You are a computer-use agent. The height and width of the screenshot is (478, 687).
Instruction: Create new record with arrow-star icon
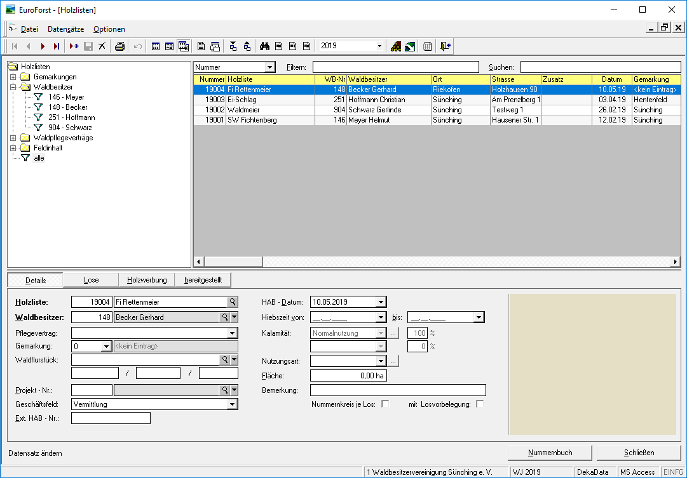pos(74,46)
